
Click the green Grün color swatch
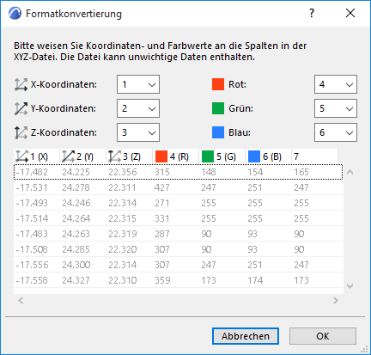[218, 108]
